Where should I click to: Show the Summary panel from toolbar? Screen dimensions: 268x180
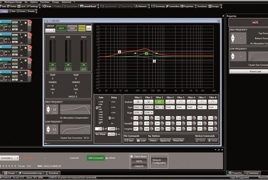click(158, 6)
